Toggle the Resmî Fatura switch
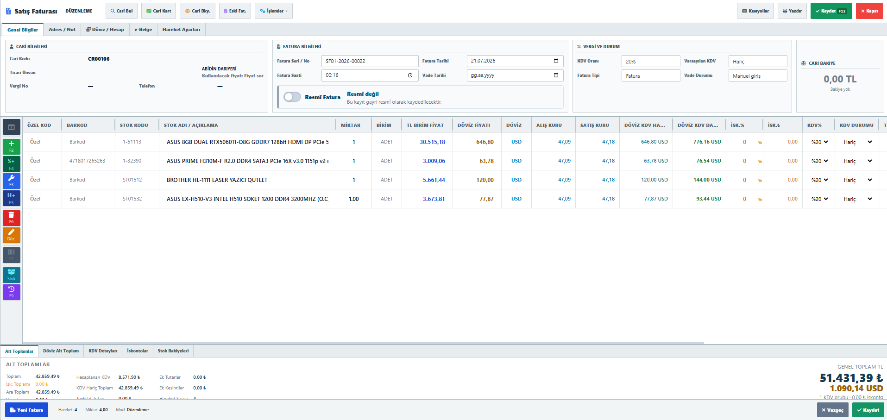 (x=292, y=97)
